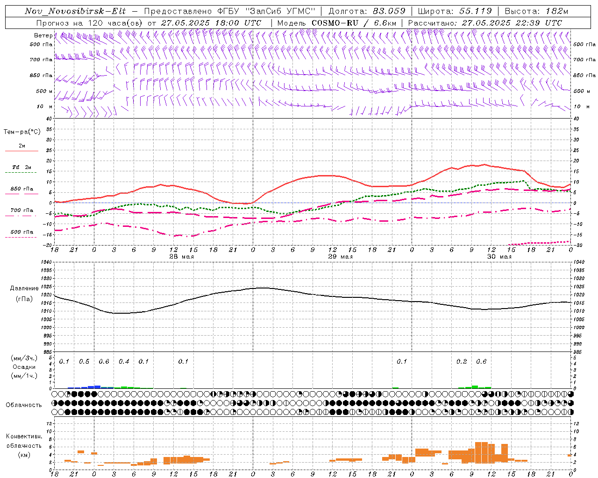598x478 pixels.
Task: Click the solid red 2м legend line sample
Action: point(21,151)
